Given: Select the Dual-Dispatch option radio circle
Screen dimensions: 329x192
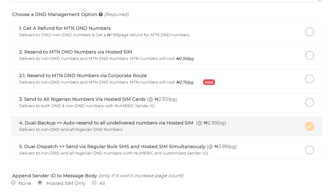Looking at the screenshot, I should click(310, 150).
